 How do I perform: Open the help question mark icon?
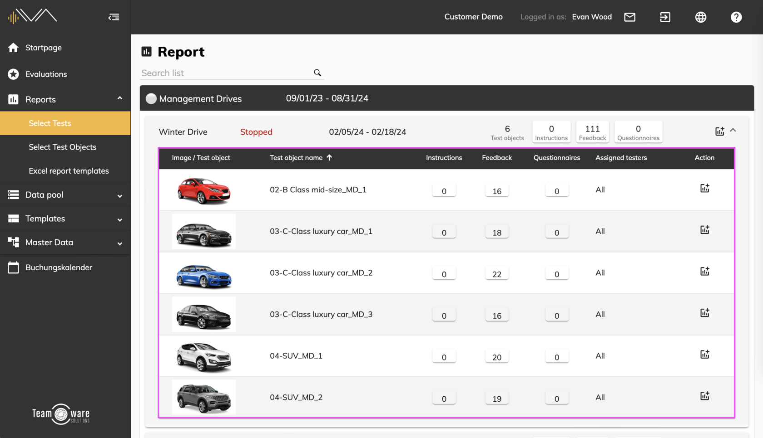(x=736, y=17)
